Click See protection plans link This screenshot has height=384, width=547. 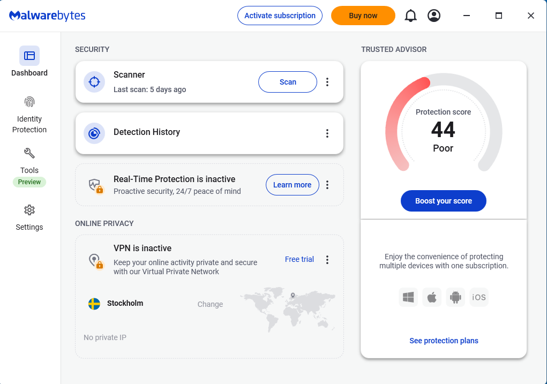444,341
